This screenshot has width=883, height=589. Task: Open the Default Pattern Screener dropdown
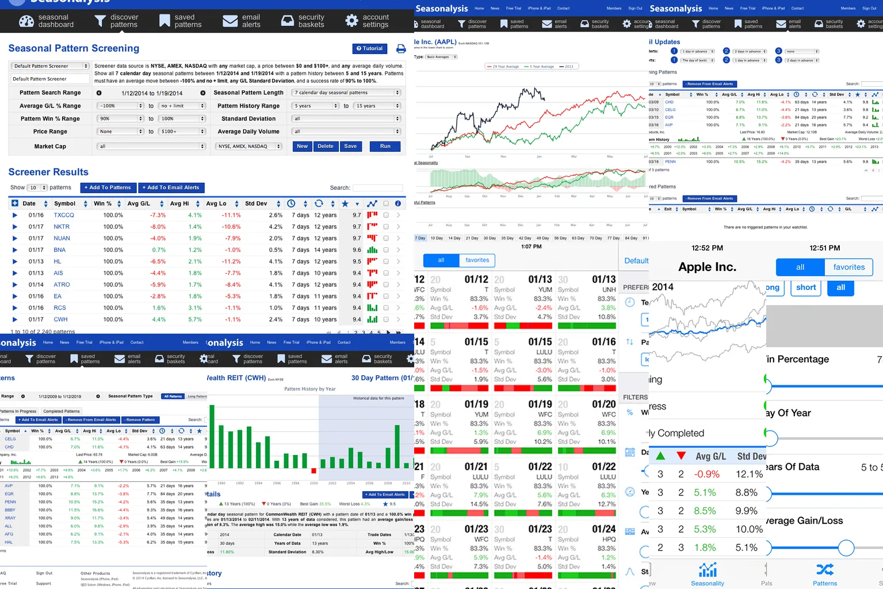coord(50,66)
